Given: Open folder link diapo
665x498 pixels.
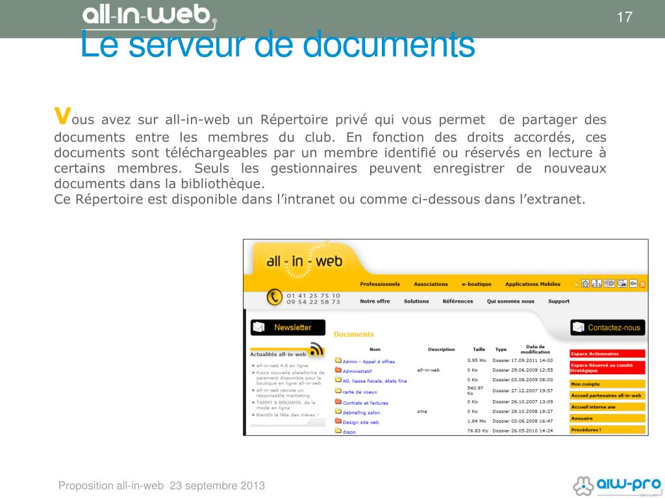Looking at the screenshot, I should [349, 432].
